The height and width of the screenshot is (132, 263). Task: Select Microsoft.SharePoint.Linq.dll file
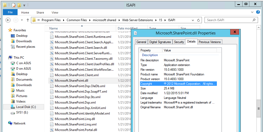tap(75, 119)
